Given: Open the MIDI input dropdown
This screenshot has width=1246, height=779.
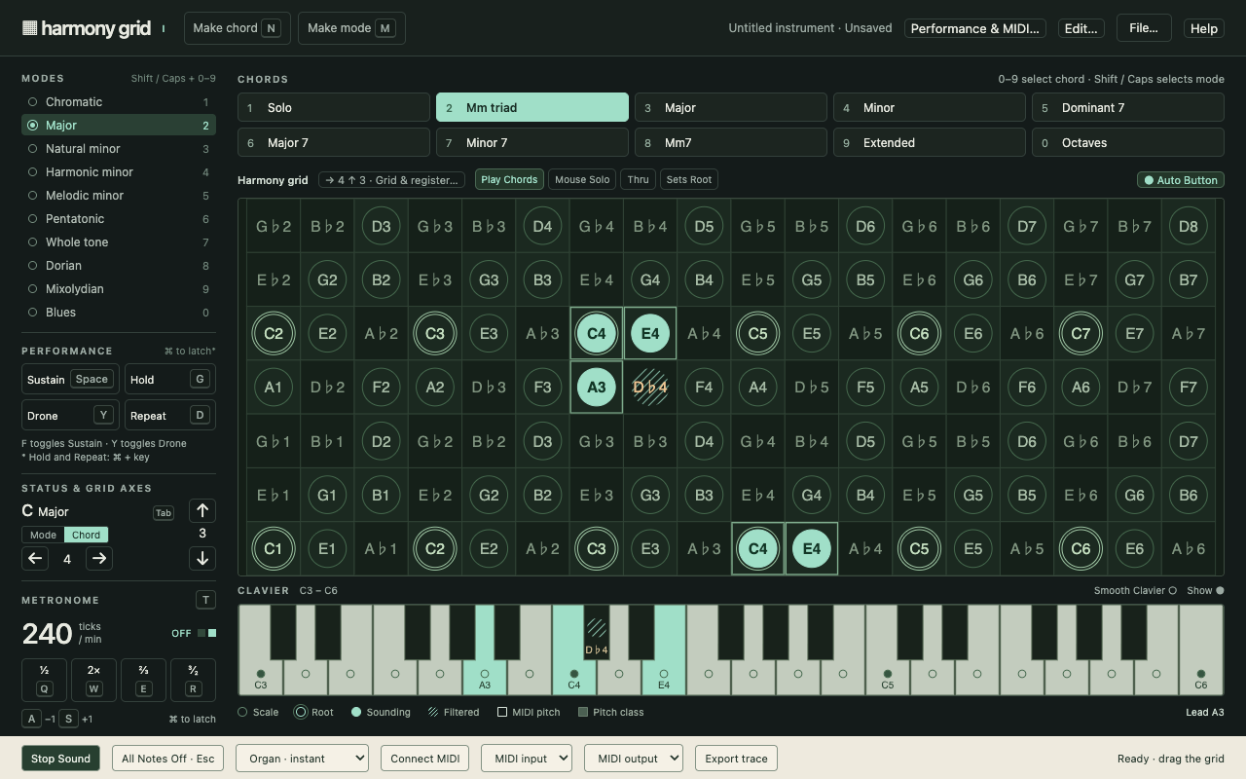Looking at the screenshot, I should [527, 759].
